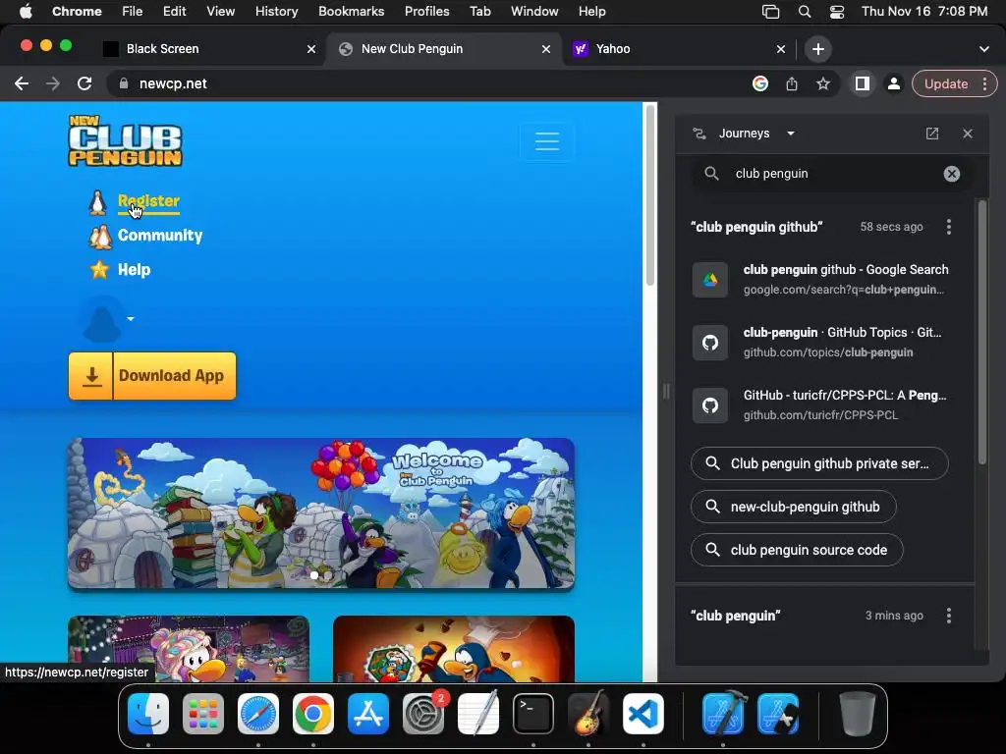1006x754 pixels.
Task: Expand the tab search chevron
Action: point(984,49)
